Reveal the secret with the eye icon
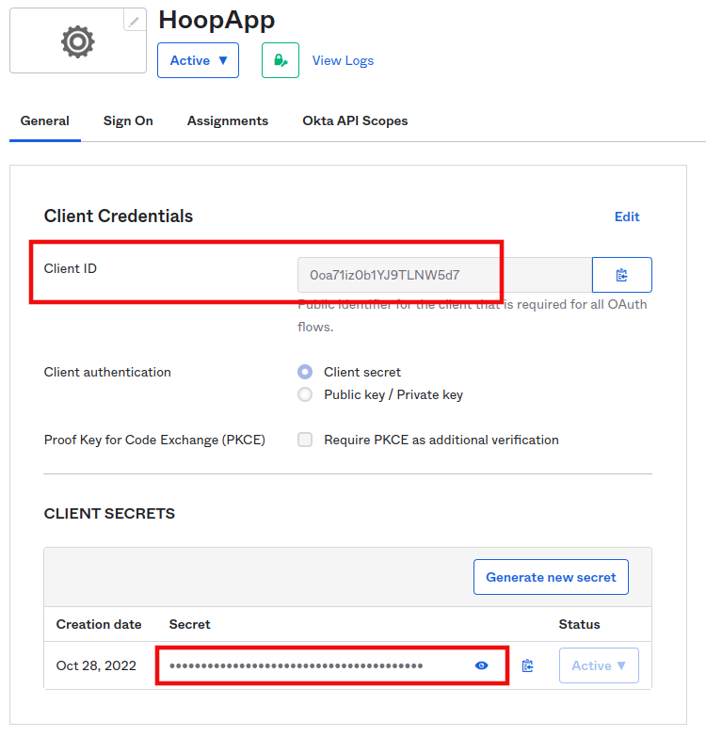 point(482,665)
